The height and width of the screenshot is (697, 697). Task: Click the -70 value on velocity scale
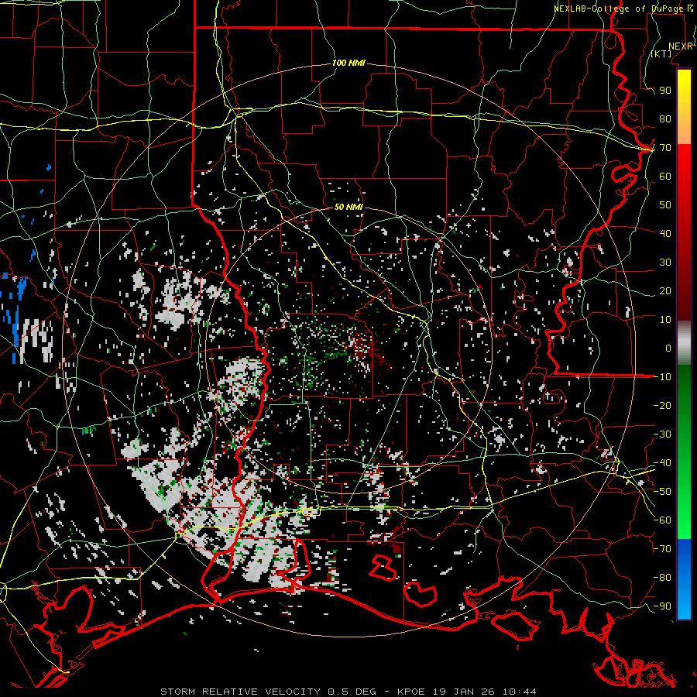662,549
